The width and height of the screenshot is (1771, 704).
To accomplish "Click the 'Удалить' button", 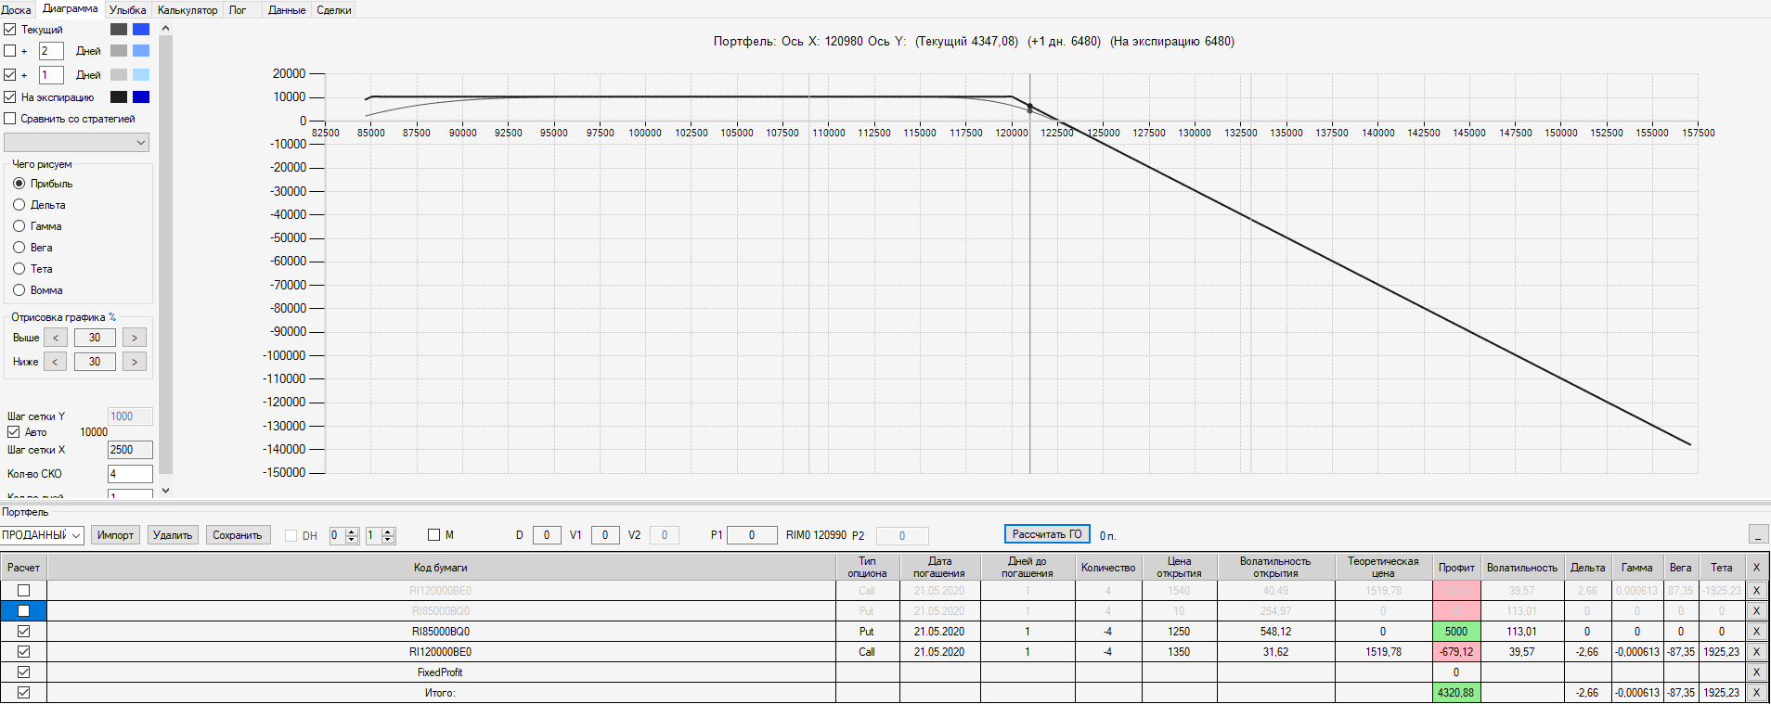I will 173,535.
